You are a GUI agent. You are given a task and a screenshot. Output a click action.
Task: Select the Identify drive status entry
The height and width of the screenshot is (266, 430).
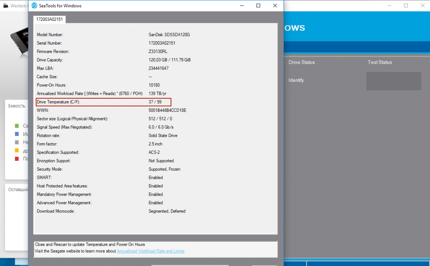[296, 80]
